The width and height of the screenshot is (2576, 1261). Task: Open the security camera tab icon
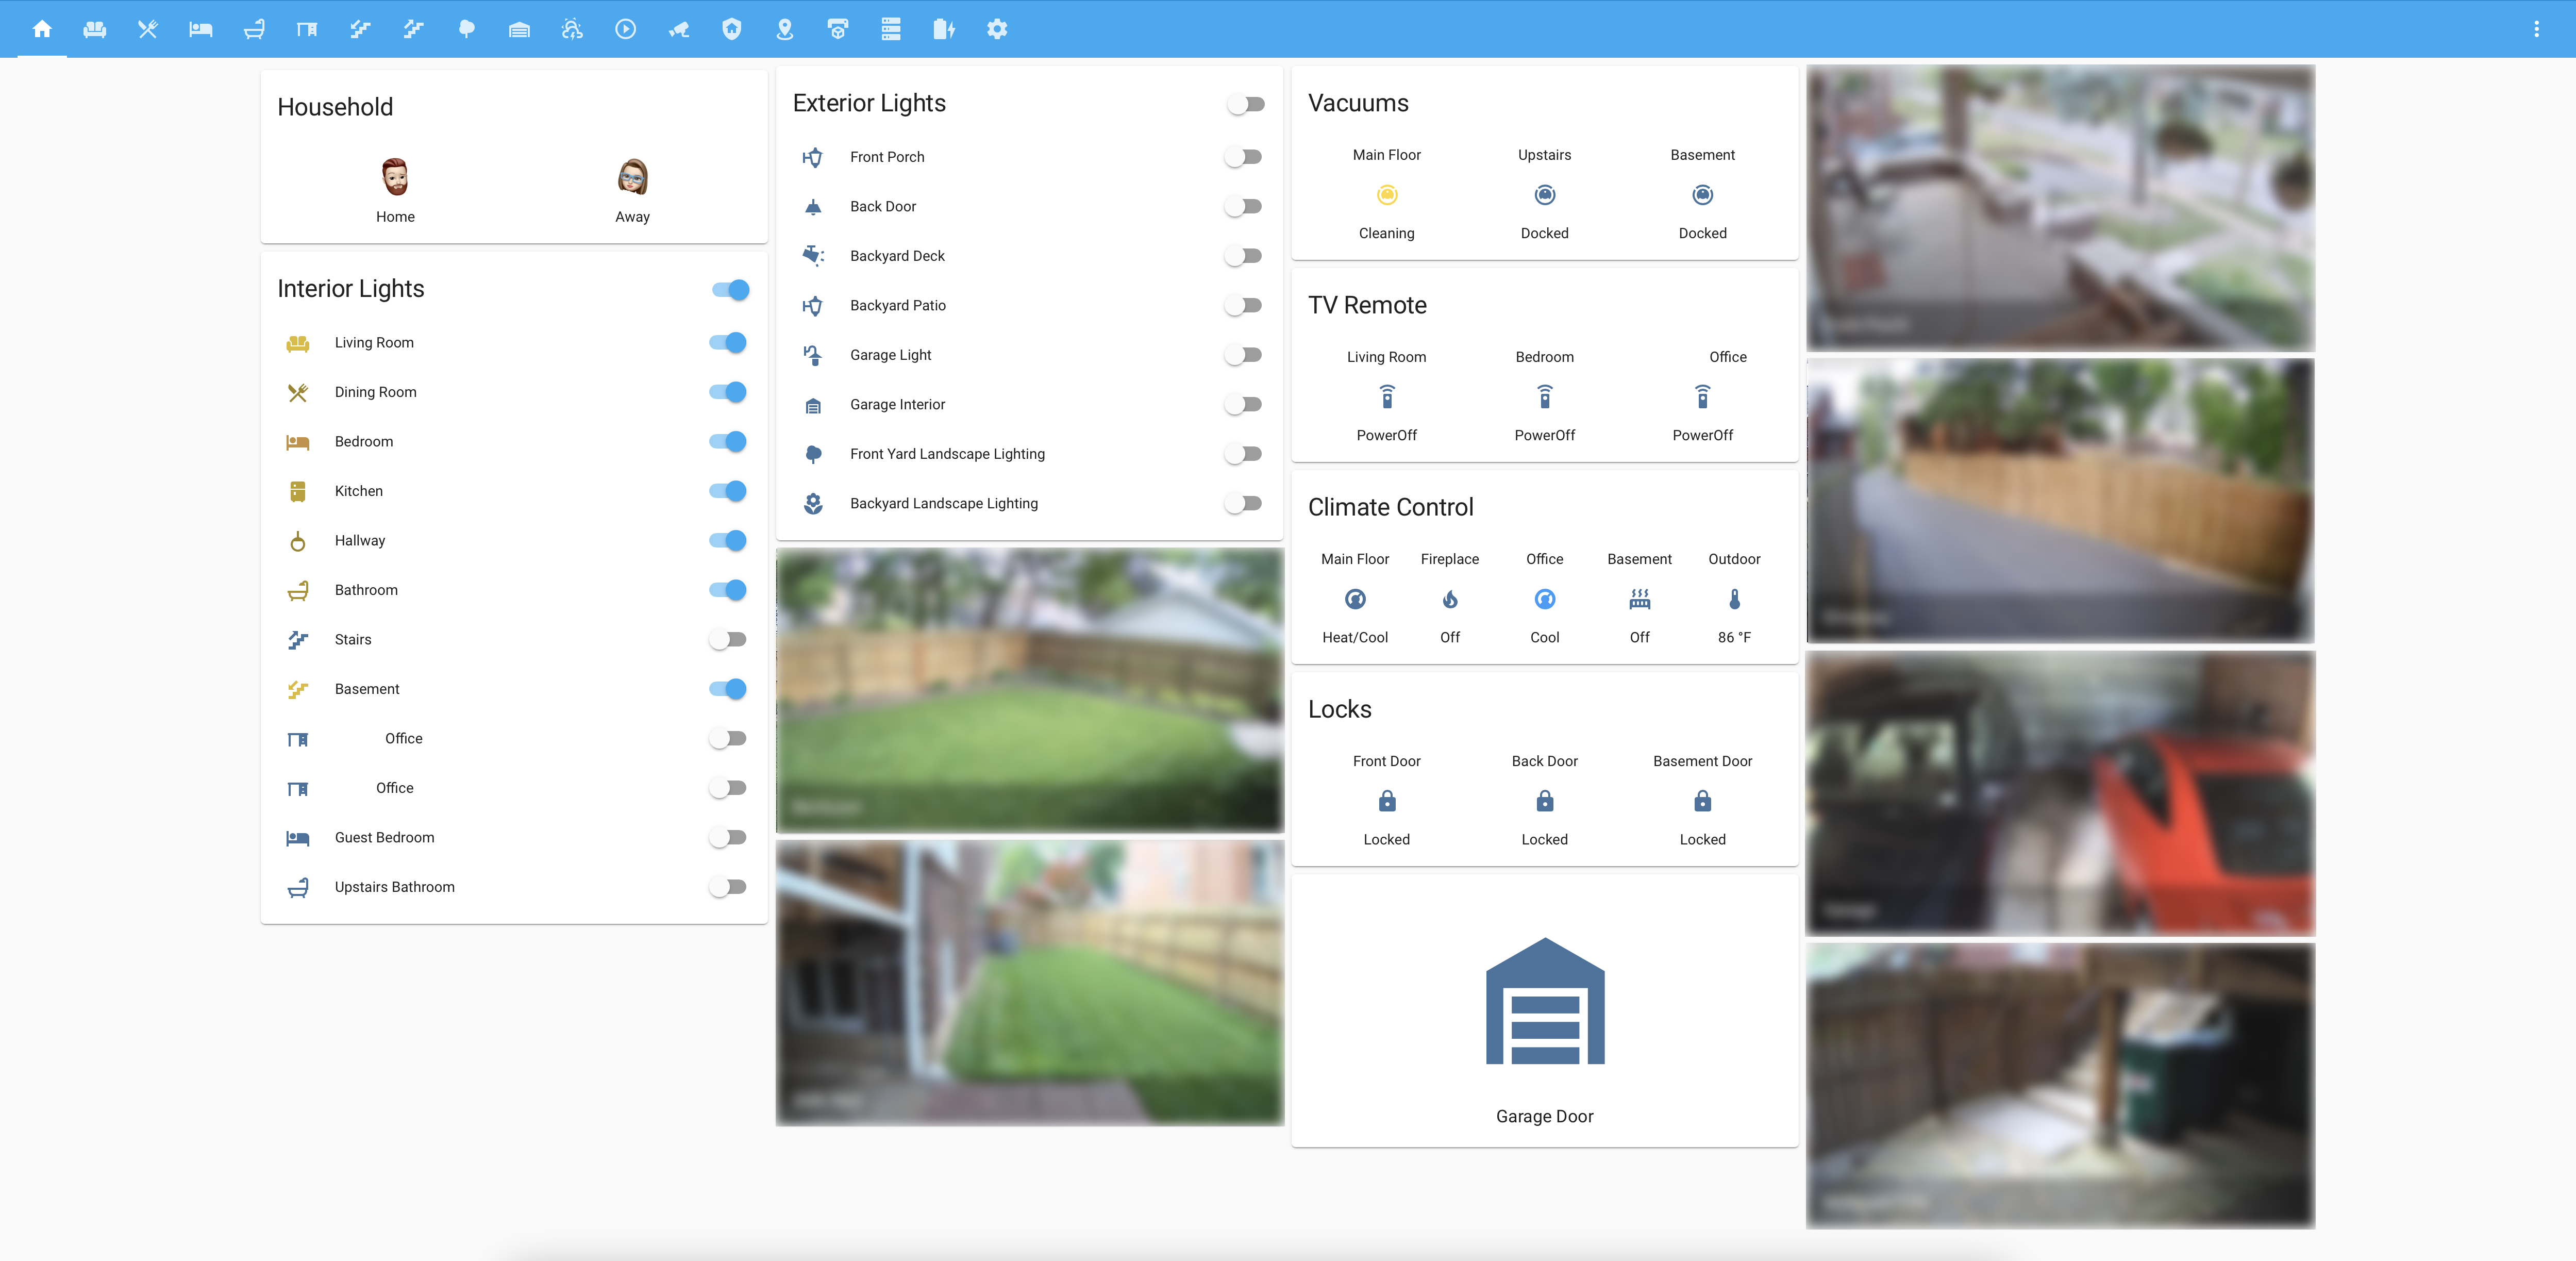point(679,29)
